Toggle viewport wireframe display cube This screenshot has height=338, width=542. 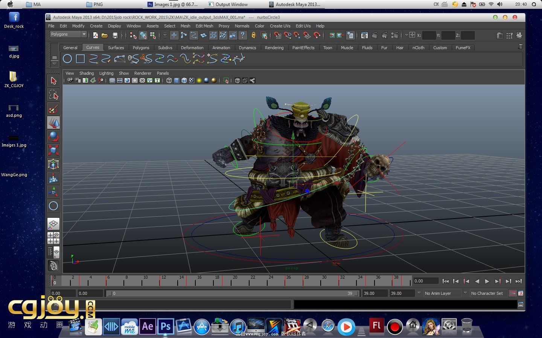169,80
